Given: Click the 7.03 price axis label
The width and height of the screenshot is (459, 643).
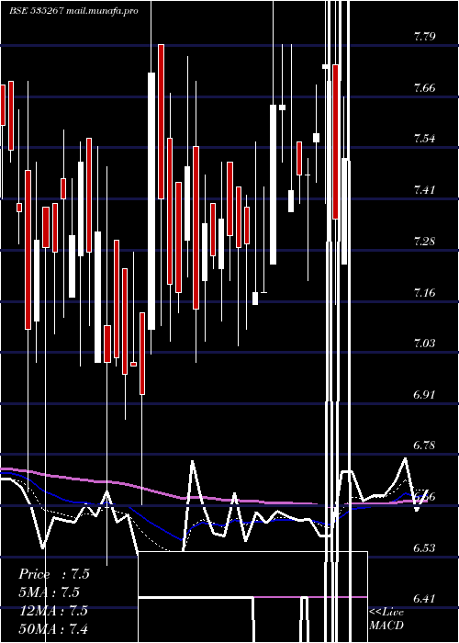Looking at the screenshot, I should pos(424,344).
